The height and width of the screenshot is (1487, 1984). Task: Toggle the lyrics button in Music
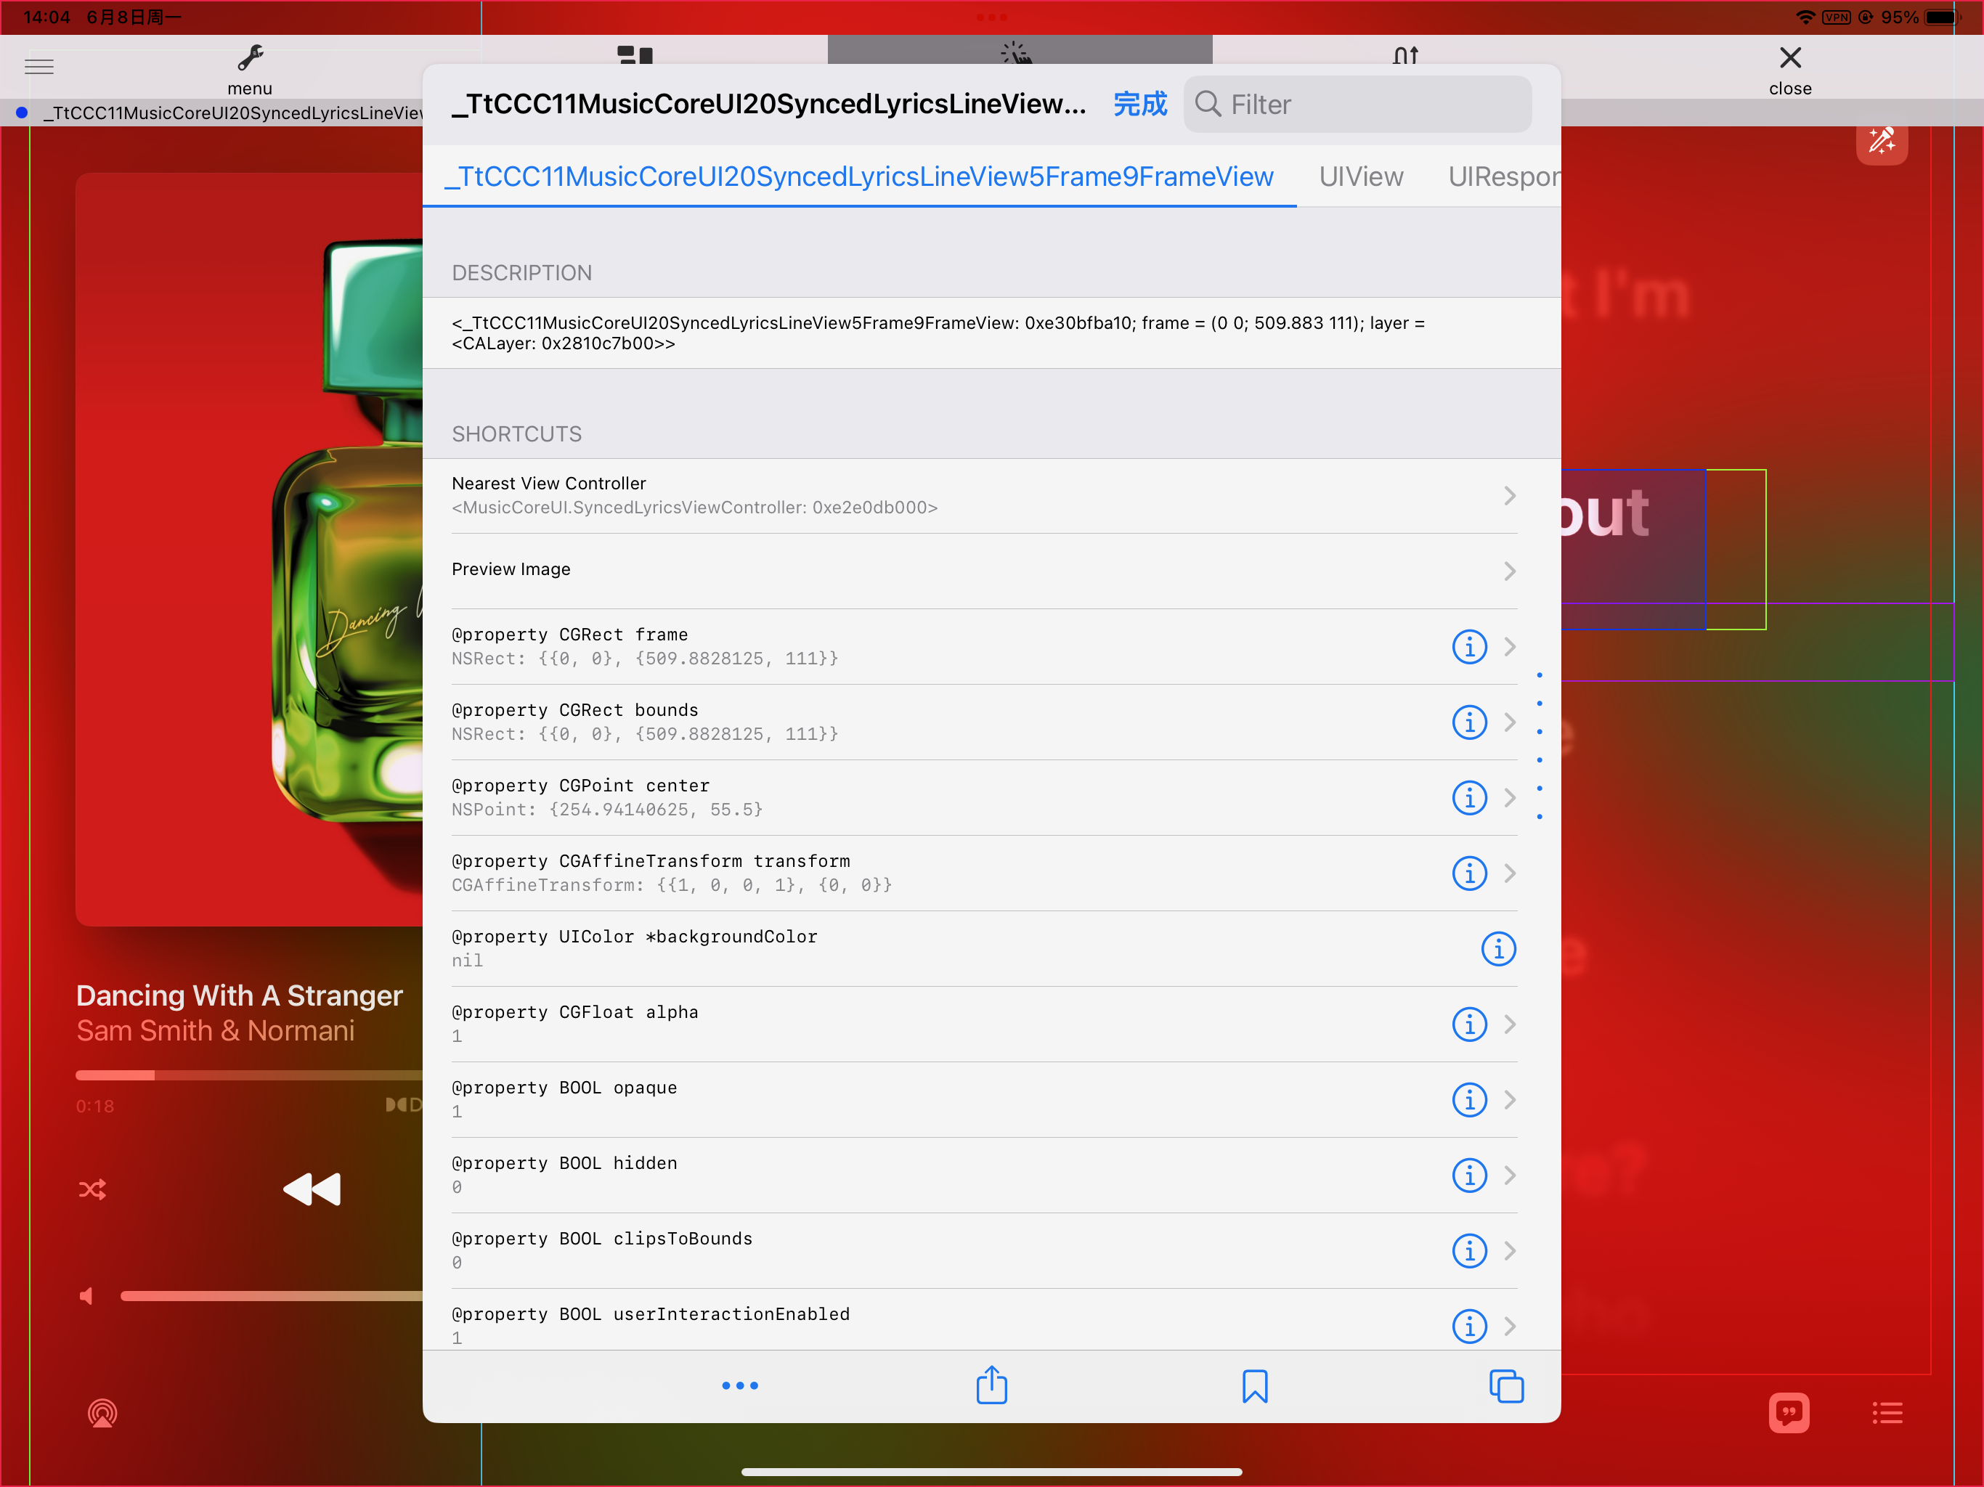click(x=1789, y=1414)
